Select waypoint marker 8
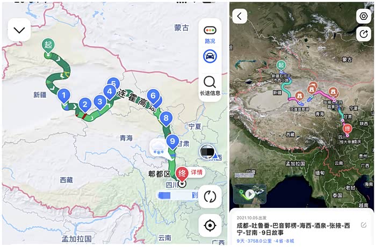The height and width of the screenshot is (247, 376). coord(166,119)
